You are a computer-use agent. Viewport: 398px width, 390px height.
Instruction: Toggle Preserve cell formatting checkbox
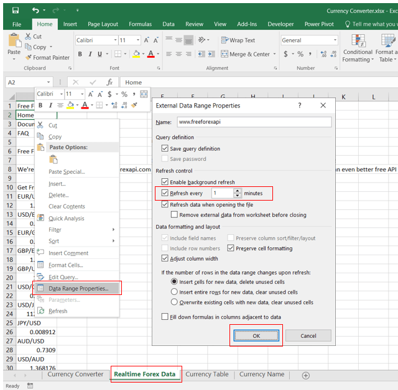[231, 248]
